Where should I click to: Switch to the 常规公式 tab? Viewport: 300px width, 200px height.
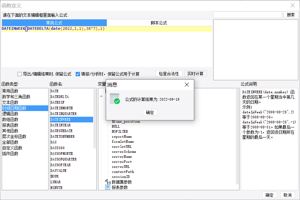coord(54,23)
